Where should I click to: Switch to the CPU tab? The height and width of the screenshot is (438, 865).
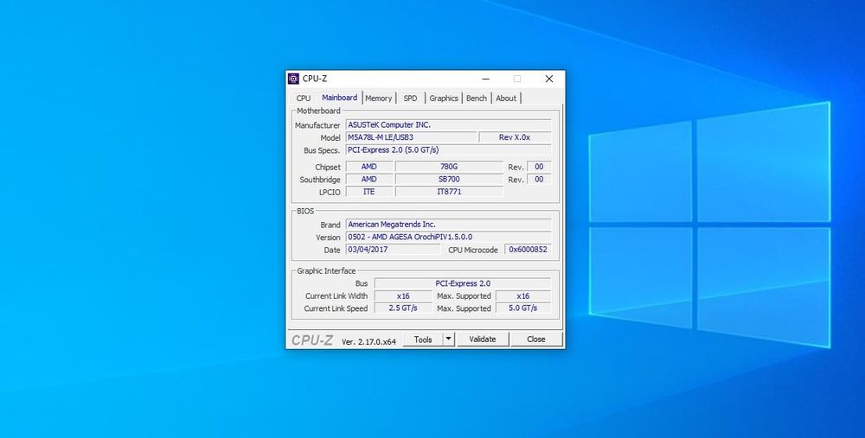(x=304, y=98)
